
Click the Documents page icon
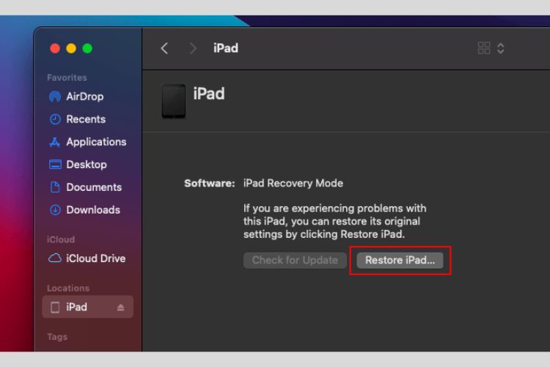pos(55,187)
